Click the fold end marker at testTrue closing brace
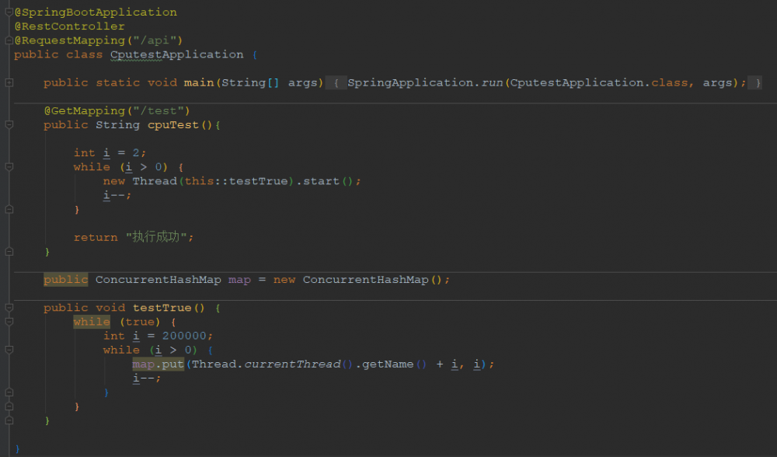This screenshot has height=457, width=777. point(9,420)
